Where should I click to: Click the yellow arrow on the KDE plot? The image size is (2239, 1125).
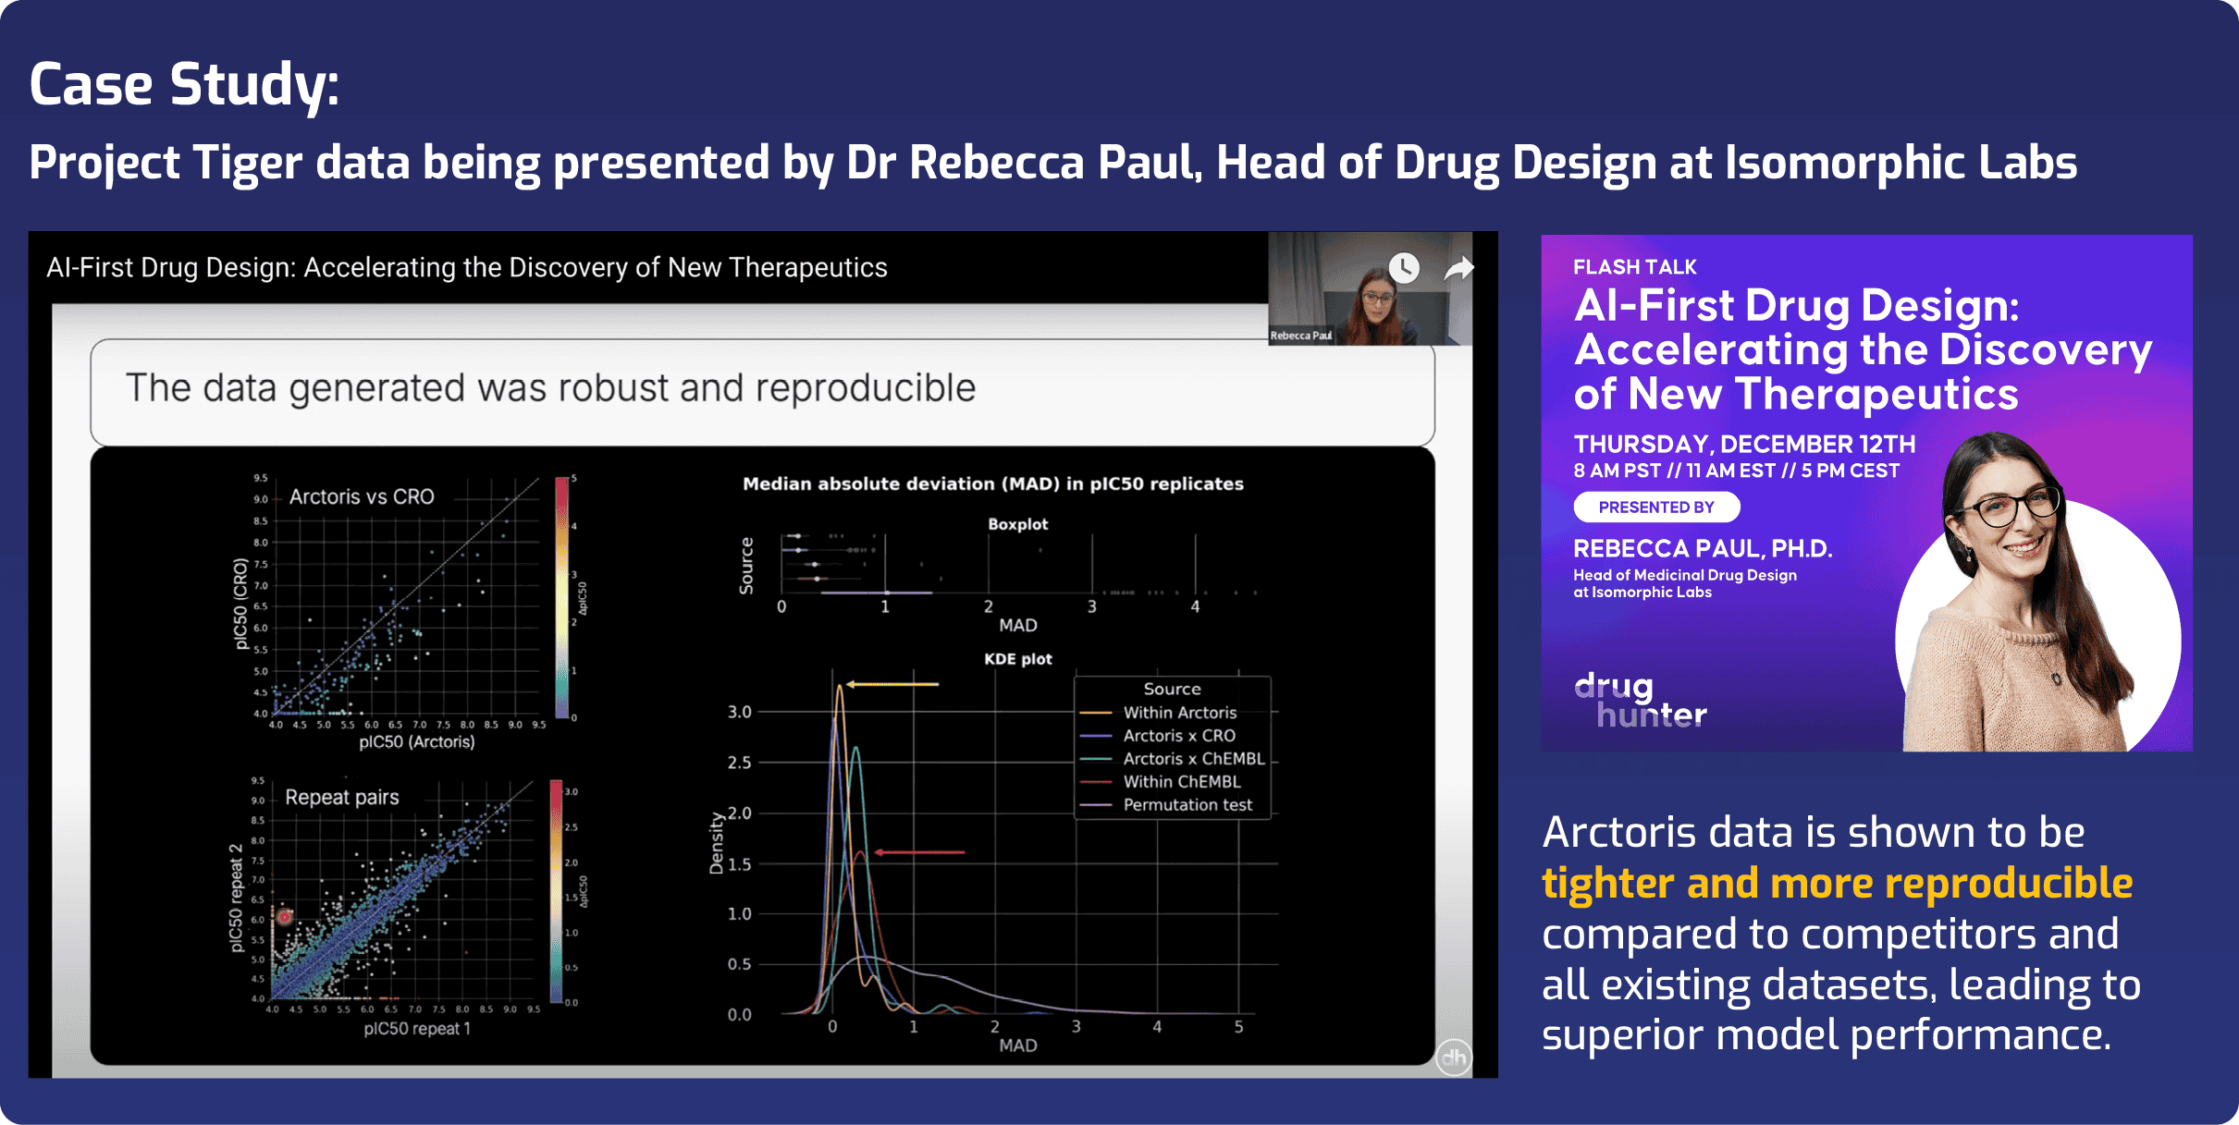coord(892,684)
